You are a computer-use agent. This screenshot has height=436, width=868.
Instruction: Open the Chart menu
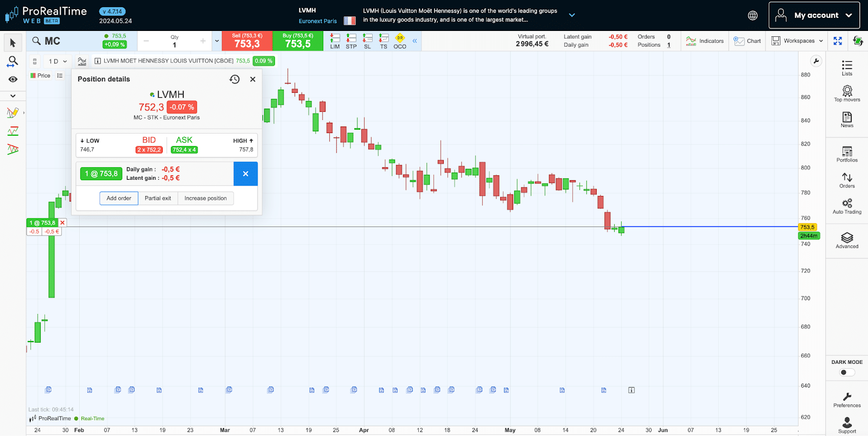pos(747,41)
